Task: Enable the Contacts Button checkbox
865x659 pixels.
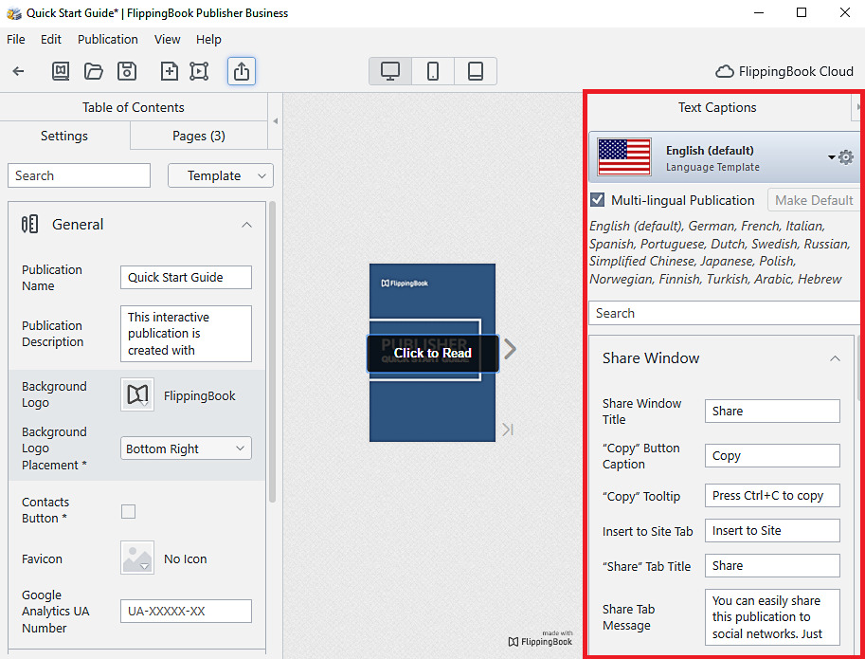Action: pyautogui.click(x=129, y=512)
